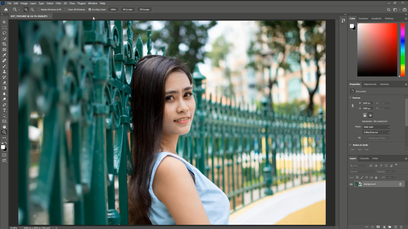The image size is (408, 229).
Task: Hide the Background layer with eye icon
Action: click(351, 184)
